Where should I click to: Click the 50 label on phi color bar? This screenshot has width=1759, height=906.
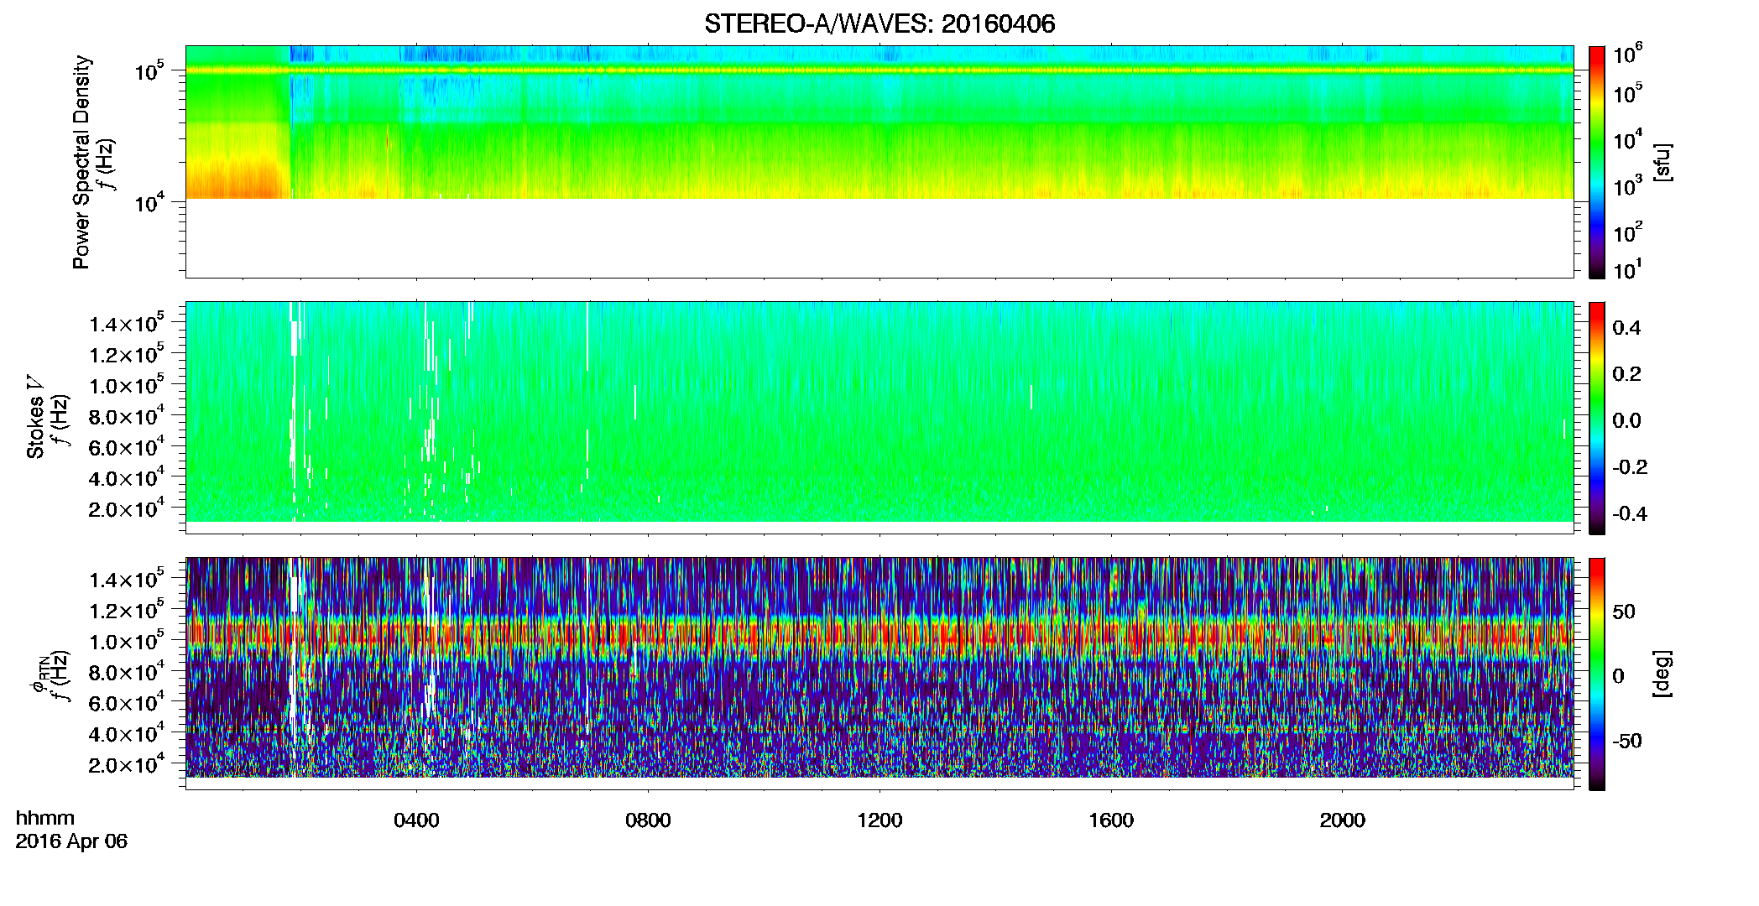click(1625, 612)
